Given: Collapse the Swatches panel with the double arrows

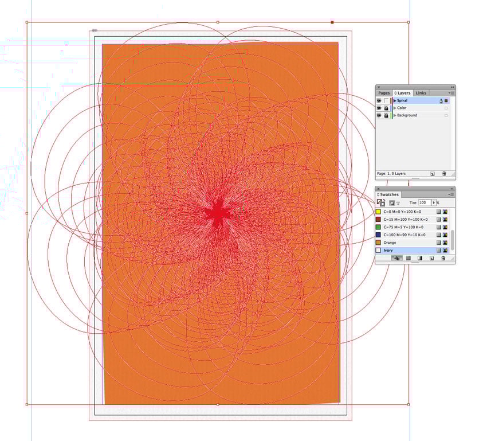Looking at the screenshot, I should 452,189.
